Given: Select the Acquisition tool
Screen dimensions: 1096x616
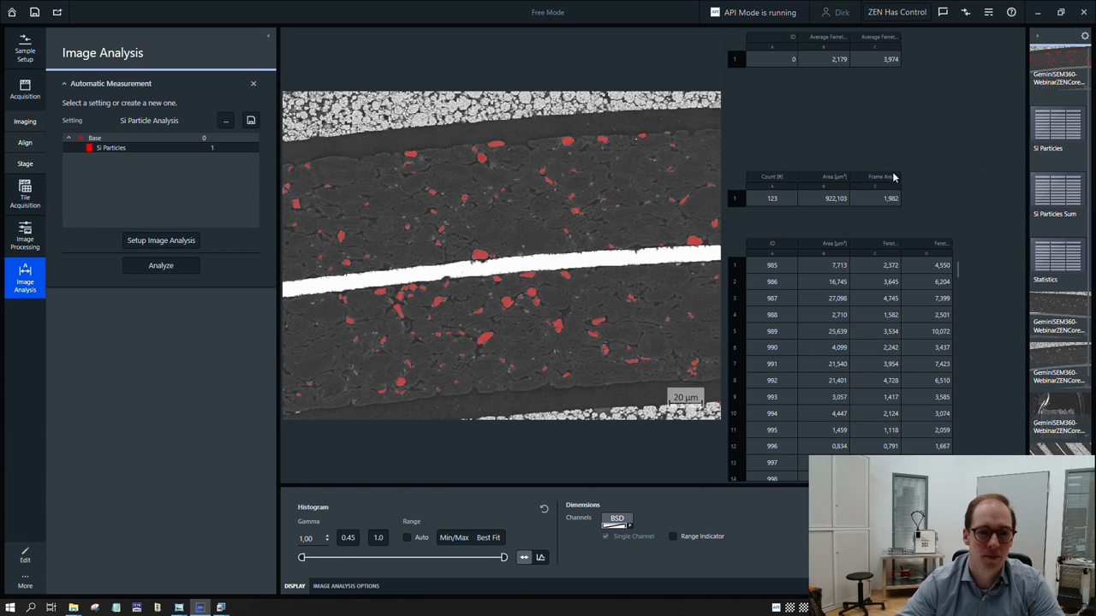Looking at the screenshot, I should click(25, 90).
